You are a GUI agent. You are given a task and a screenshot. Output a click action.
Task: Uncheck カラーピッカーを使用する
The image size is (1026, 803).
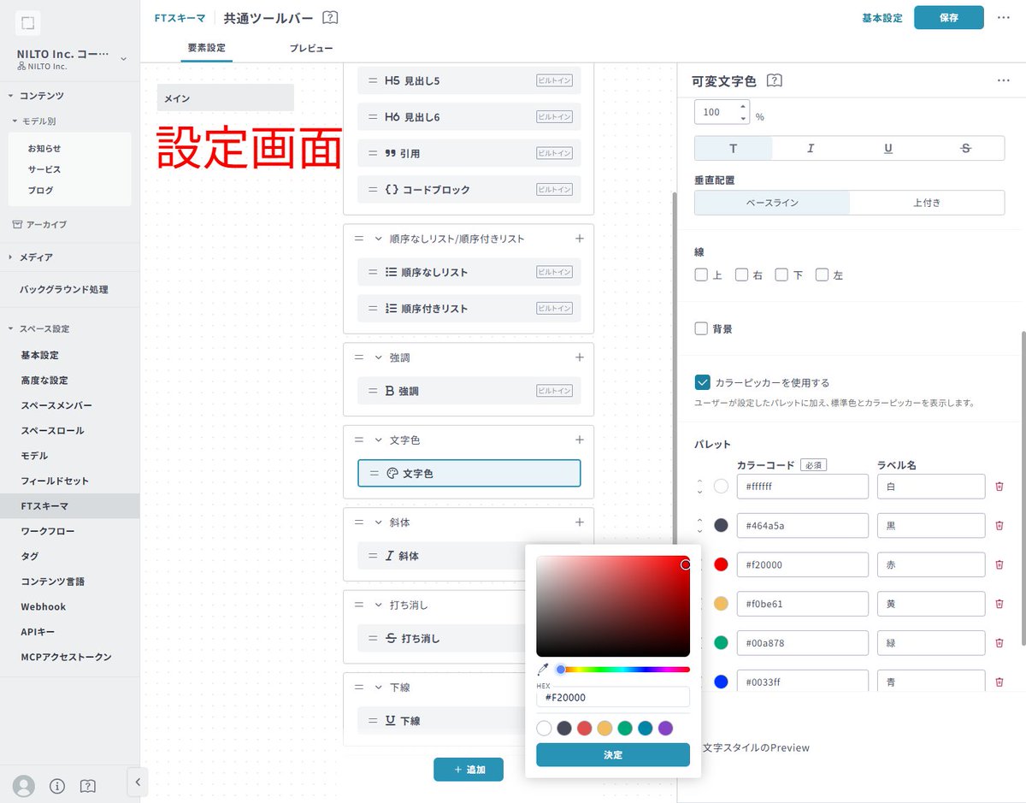(x=703, y=382)
